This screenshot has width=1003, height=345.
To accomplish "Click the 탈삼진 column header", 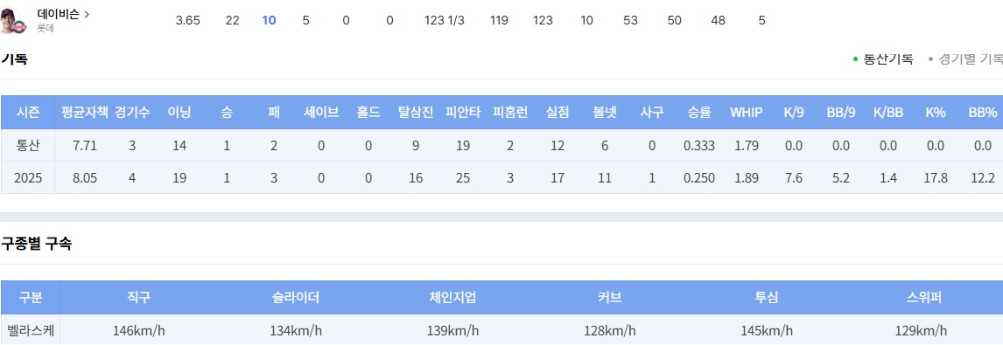I will (415, 113).
